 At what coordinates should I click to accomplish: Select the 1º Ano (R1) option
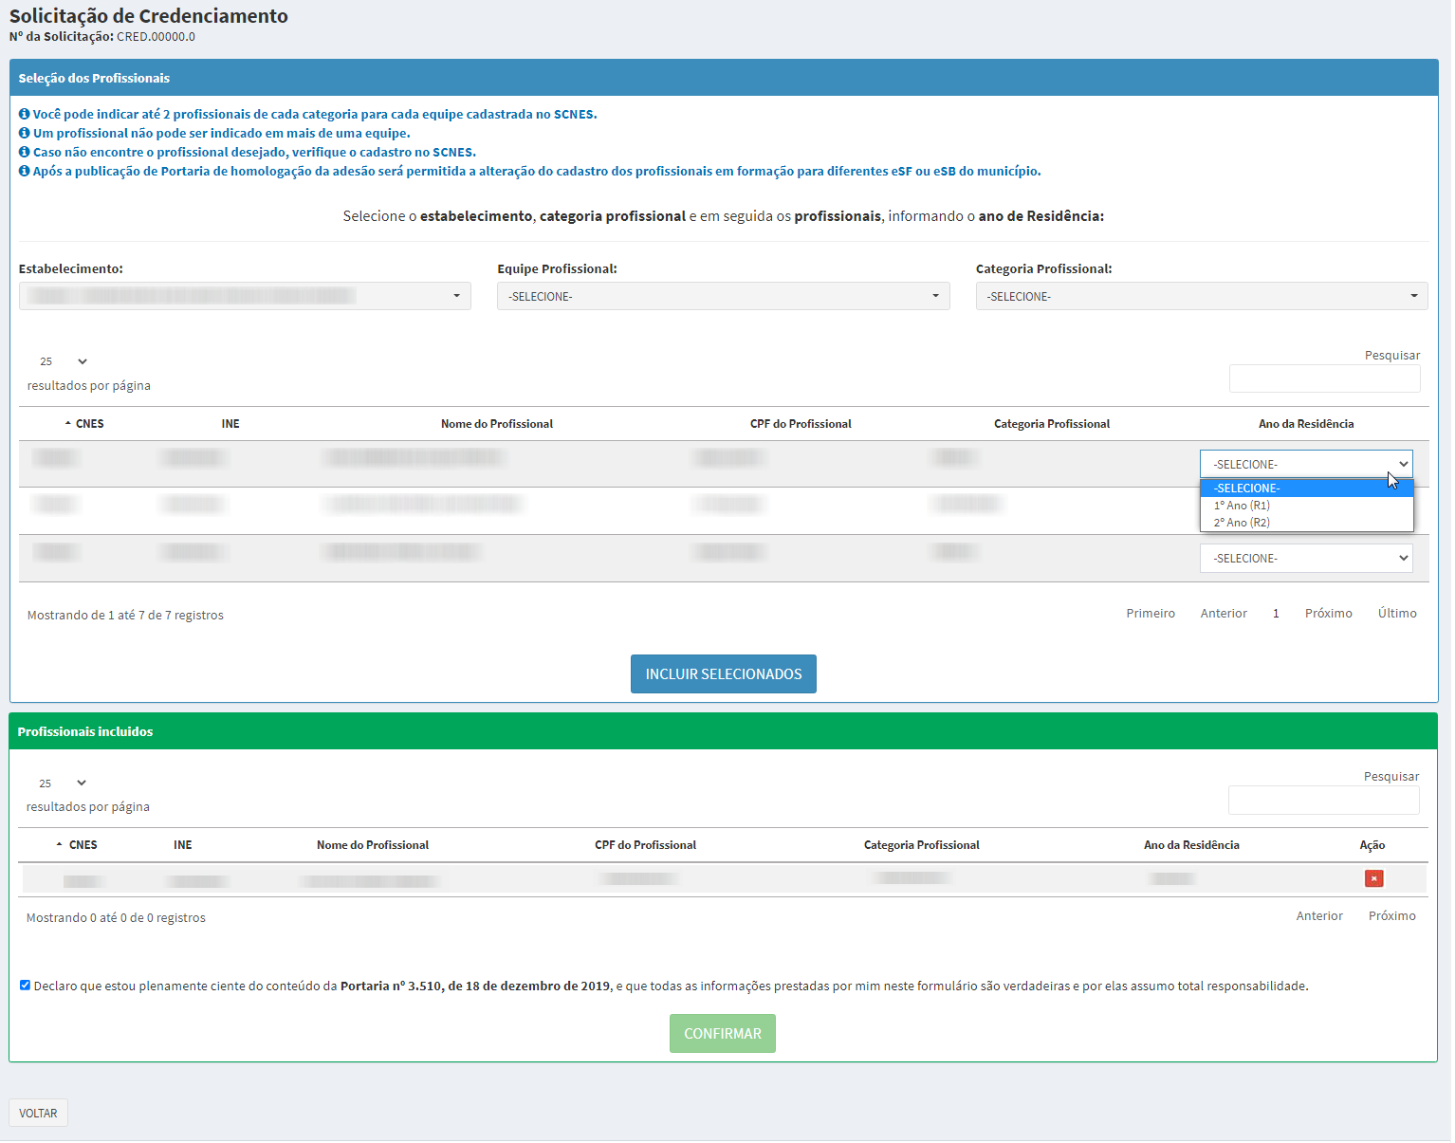pyautogui.click(x=1242, y=506)
